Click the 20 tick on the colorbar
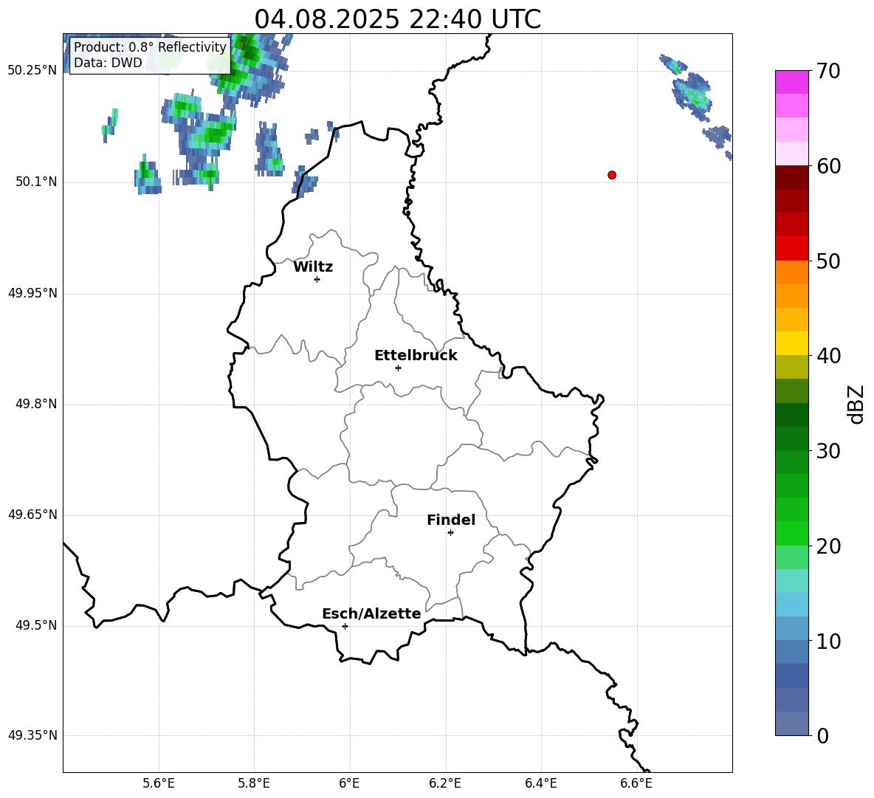874x798 pixels. [828, 546]
